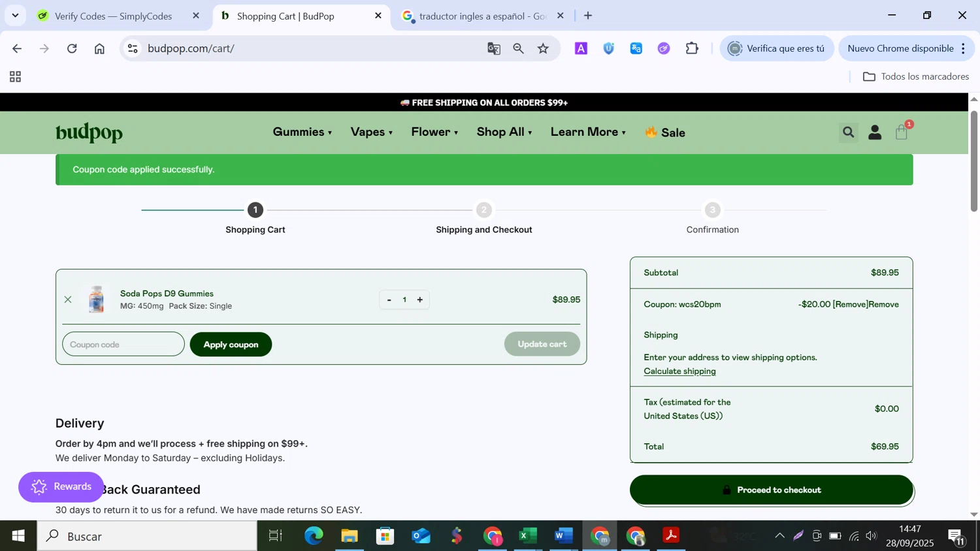Open the Sale page
Image resolution: width=980 pixels, height=551 pixels.
point(665,133)
